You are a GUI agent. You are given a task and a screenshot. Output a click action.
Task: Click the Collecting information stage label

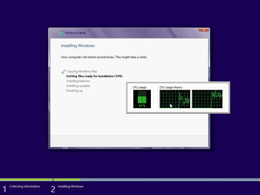coord(25,186)
